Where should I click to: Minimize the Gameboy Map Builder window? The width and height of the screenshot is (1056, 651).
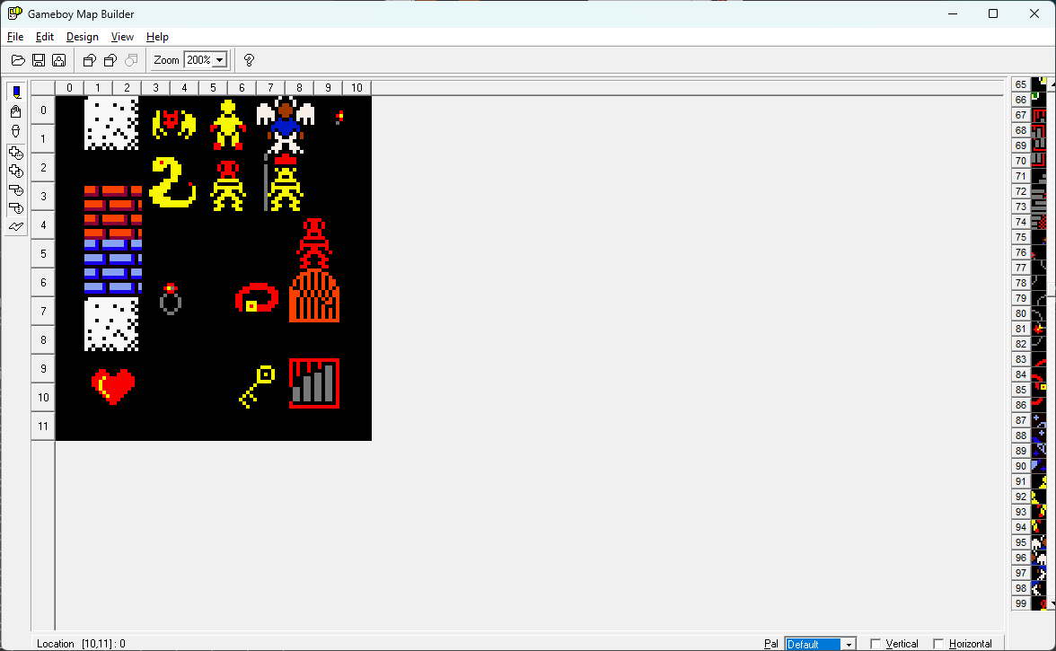point(952,13)
